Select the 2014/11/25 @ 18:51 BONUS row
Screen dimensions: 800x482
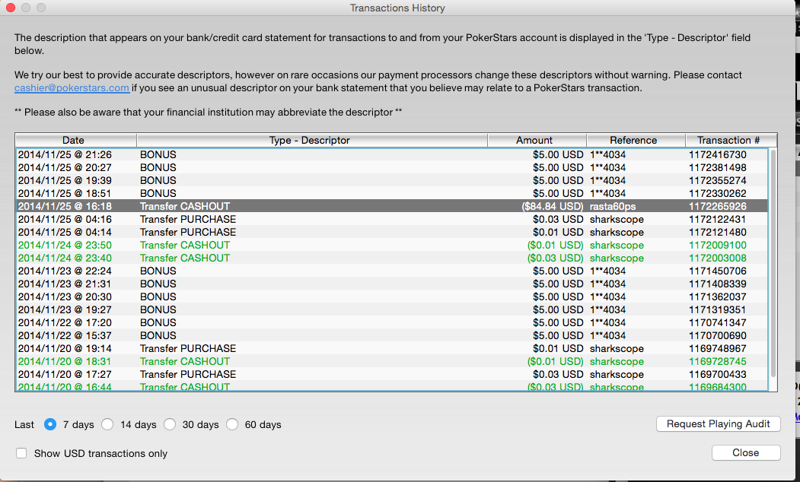(x=392, y=193)
